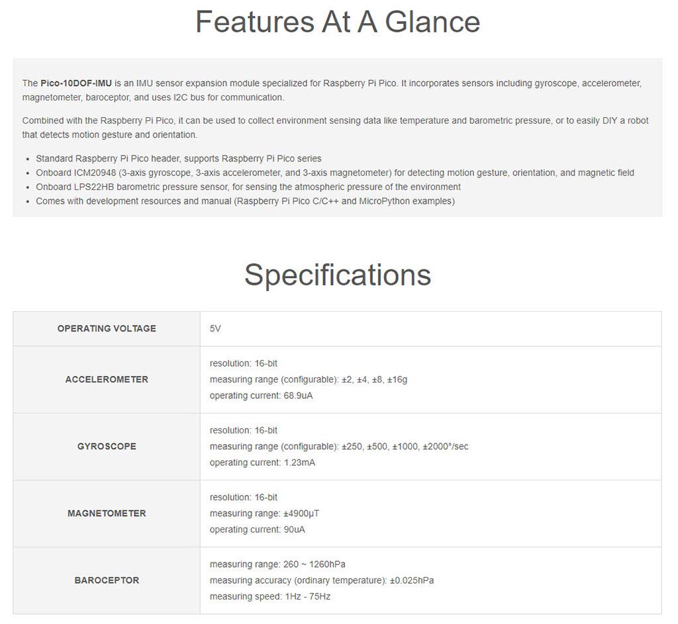Image resolution: width=678 pixels, height=624 pixels.
Task: Click the baroceptor measuring speed 1Hz - 75Hz line
Action: (x=269, y=597)
